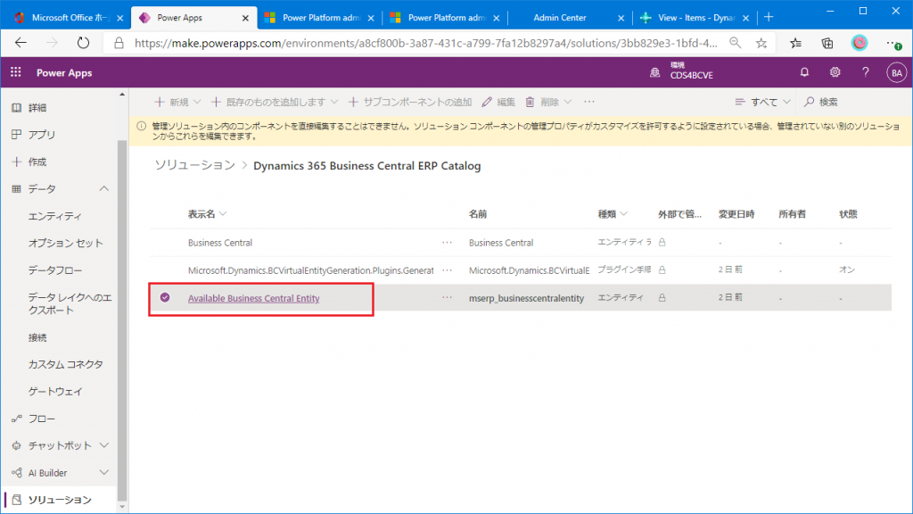Deselect the Available Business Central Entity row checkmark
The image size is (913, 514).
165,298
